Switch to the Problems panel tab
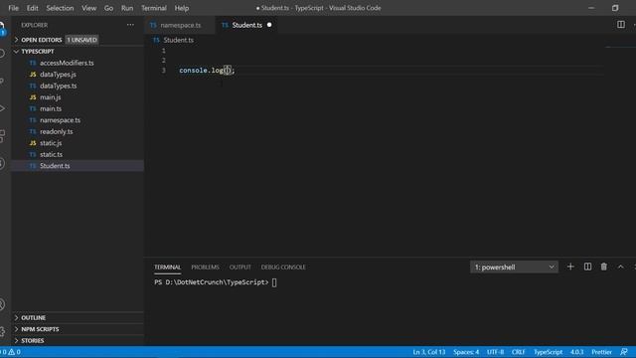Viewport: 636px width, 358px height. pyautogui.click(x=205, y=268)
